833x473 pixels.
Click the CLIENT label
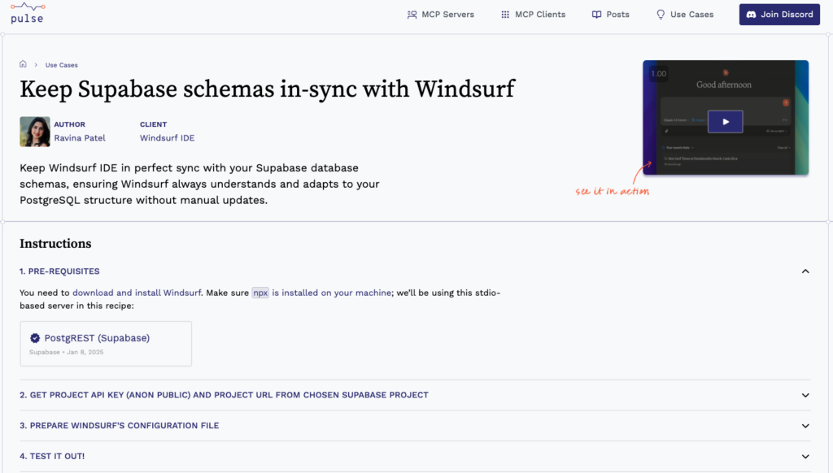(x=154, y=124)
